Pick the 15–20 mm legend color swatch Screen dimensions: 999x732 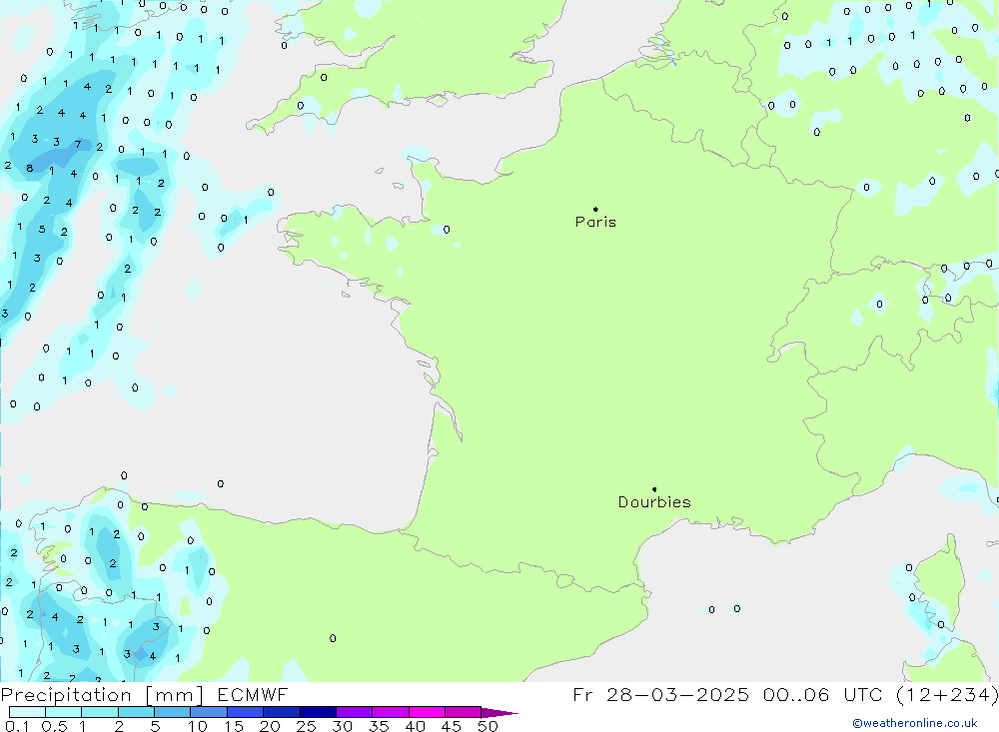(246, 712)
